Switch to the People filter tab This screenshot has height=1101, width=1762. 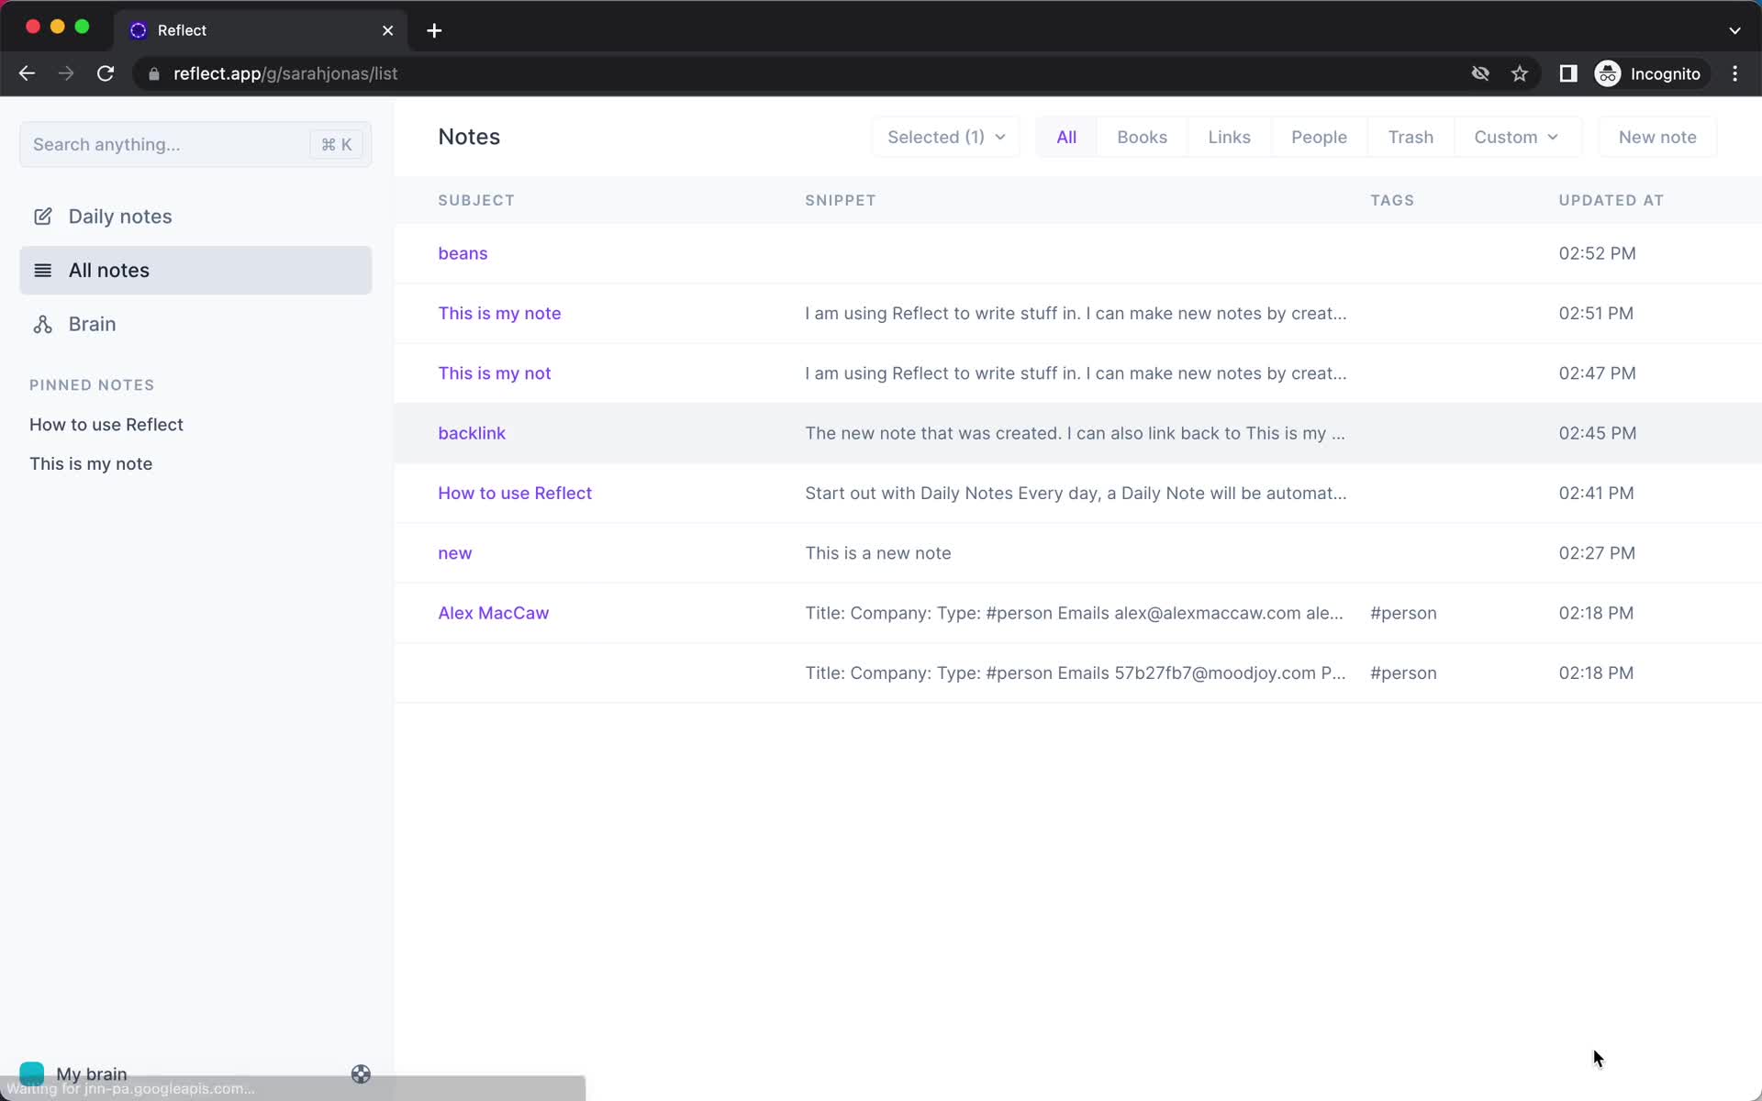point(1319,137)
